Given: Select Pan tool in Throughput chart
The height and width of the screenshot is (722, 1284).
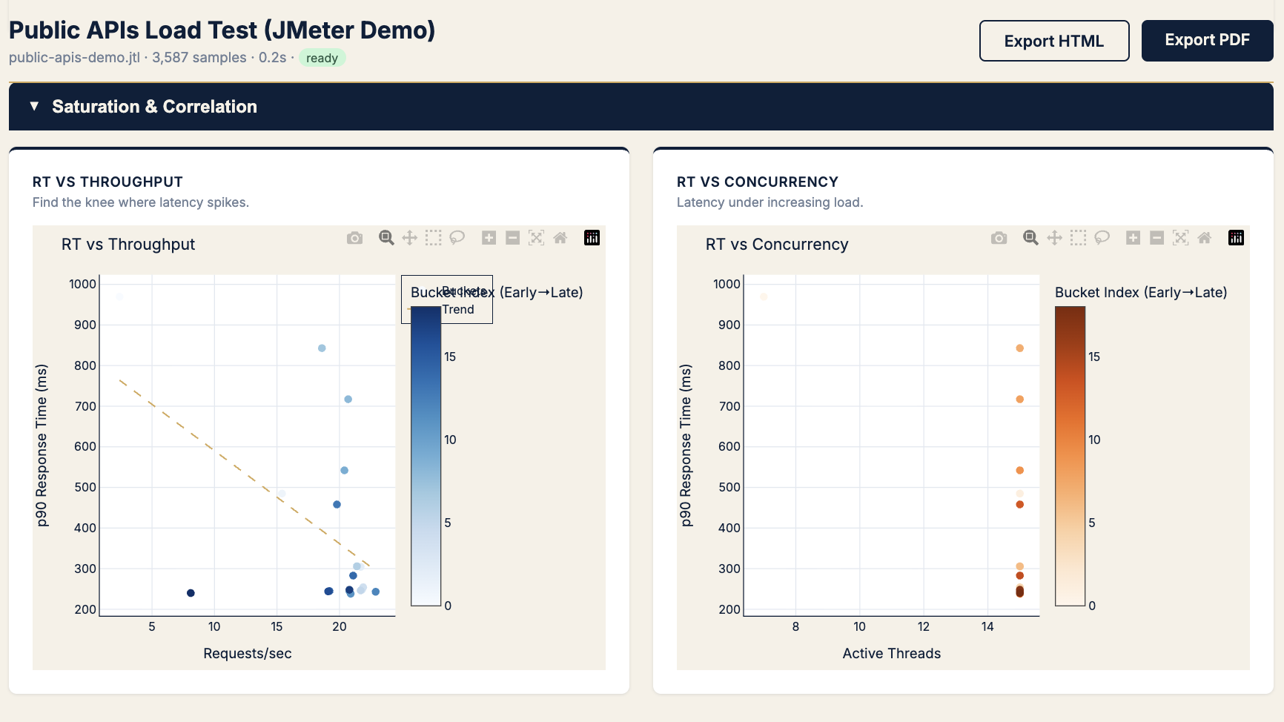Looking at the screenshot, I should click(x=409, y=238).
